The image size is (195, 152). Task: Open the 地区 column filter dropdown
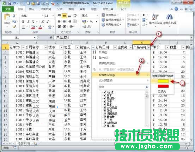coord(77,47)
